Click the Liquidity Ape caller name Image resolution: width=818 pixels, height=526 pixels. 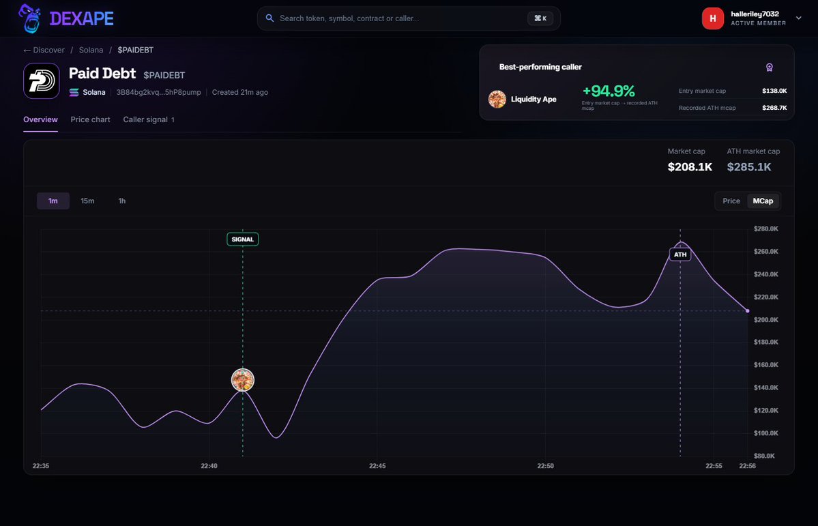(534, 99)
